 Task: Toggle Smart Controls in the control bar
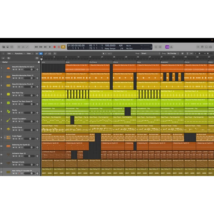(19, 47)
